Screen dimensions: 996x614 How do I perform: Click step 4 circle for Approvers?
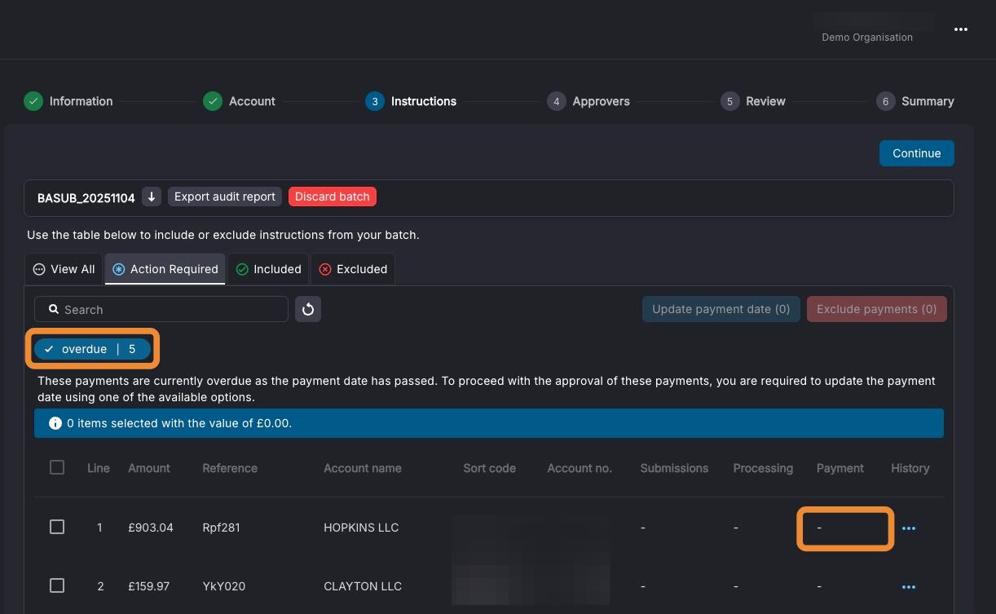click(556, 101)
